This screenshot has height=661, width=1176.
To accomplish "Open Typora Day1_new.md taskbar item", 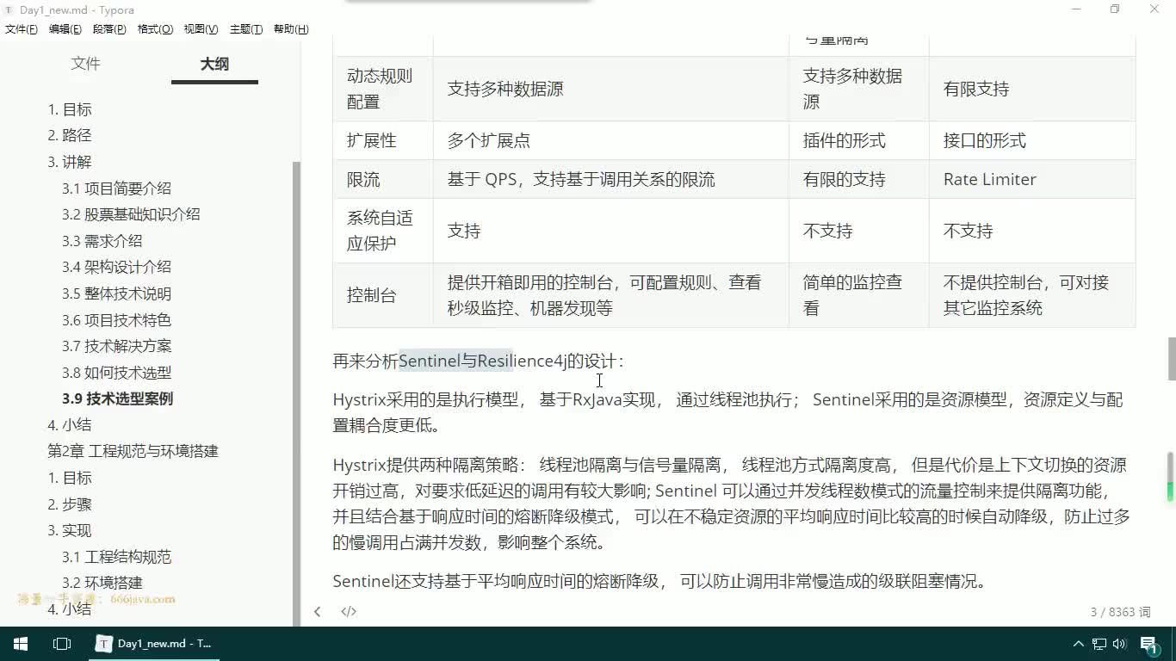I will pos(155,644).
